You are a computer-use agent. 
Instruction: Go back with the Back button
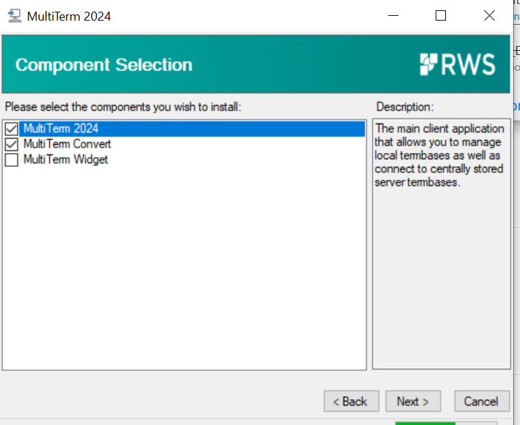351,402
